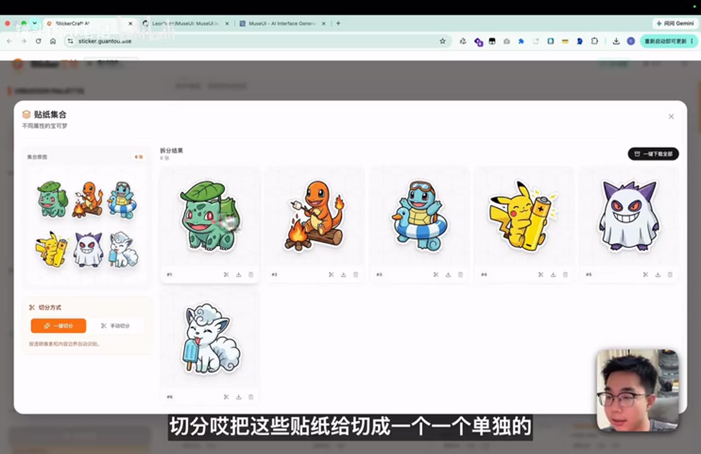Reload the current page
Screen dimensions: 701x454
[38, 41]
